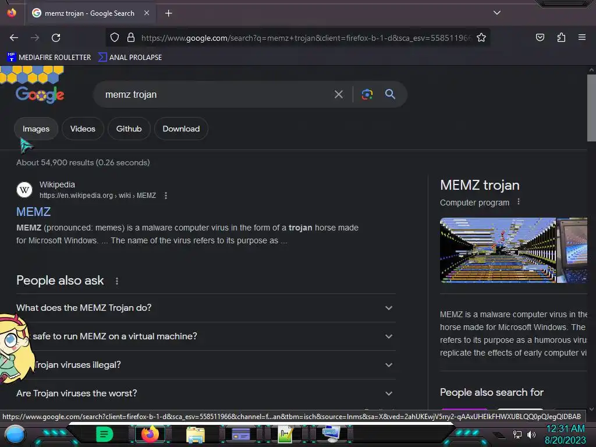Go to the Google doodle logo homepage

click(40, 94)
